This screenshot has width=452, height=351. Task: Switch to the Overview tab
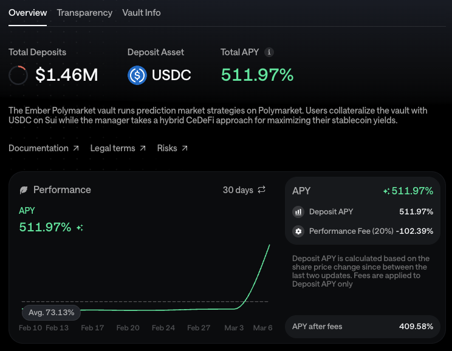pos(28,13)
